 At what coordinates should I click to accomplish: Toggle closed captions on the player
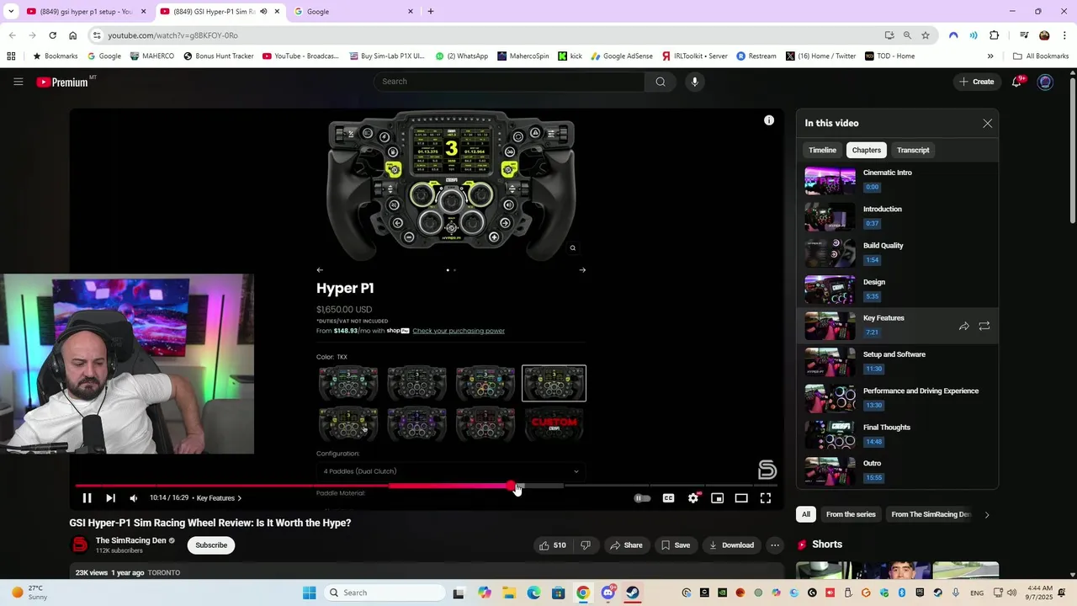tap(668, 498)
